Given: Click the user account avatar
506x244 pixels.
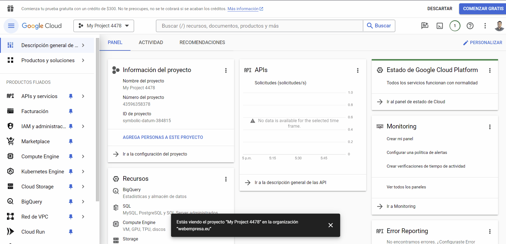Looking at the screenshot, I should [499, 26].
